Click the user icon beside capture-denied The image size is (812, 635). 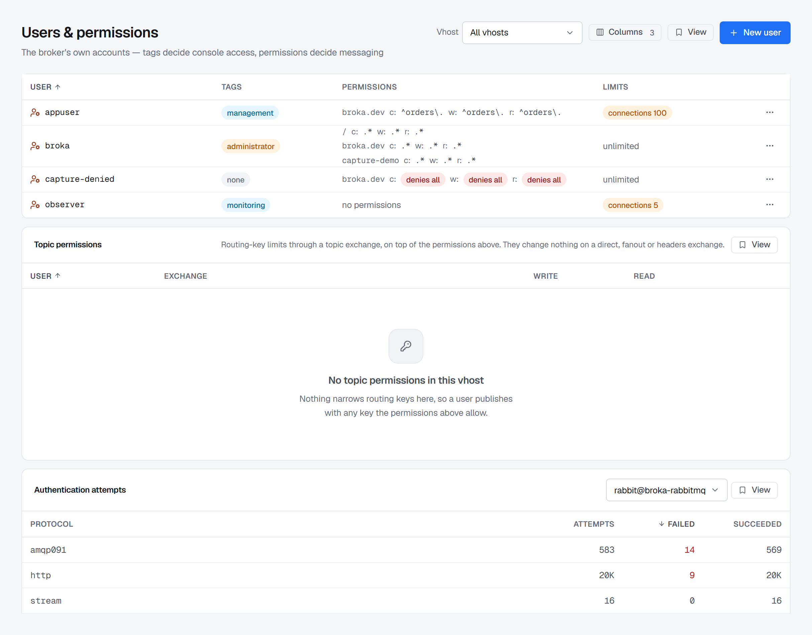coord(35,179)
